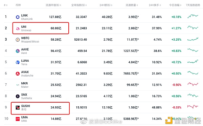Sort by 全球指数($) column header
This screenshot has width=203, height=126.
coord(79,5)
